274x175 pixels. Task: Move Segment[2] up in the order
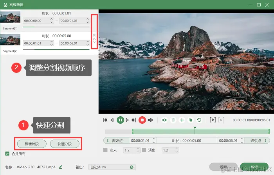tap(94, 39)
